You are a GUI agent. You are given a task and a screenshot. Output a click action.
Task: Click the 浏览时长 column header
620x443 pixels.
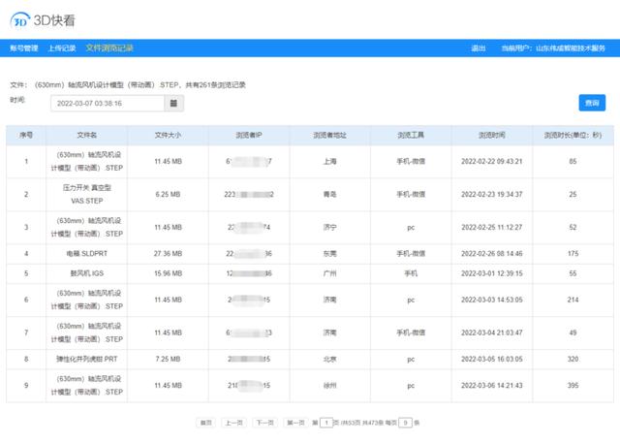tap(573, 136)
